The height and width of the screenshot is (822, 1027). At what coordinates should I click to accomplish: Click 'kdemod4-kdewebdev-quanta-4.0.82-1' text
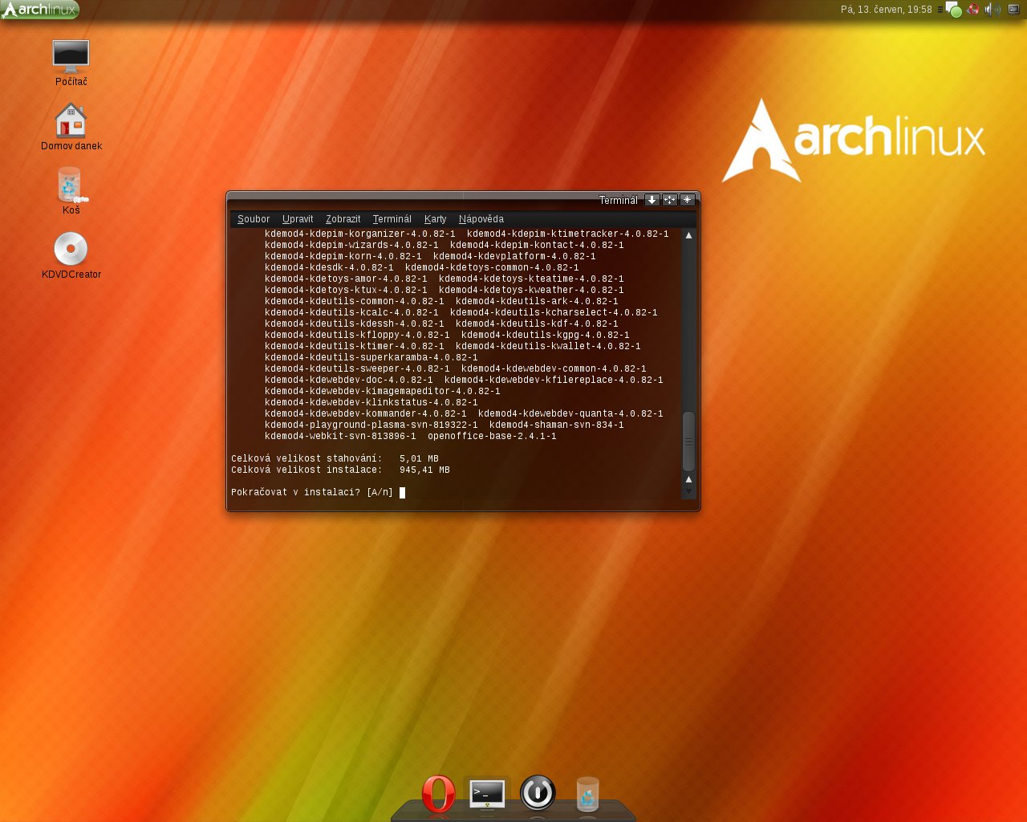coord(570,414)
